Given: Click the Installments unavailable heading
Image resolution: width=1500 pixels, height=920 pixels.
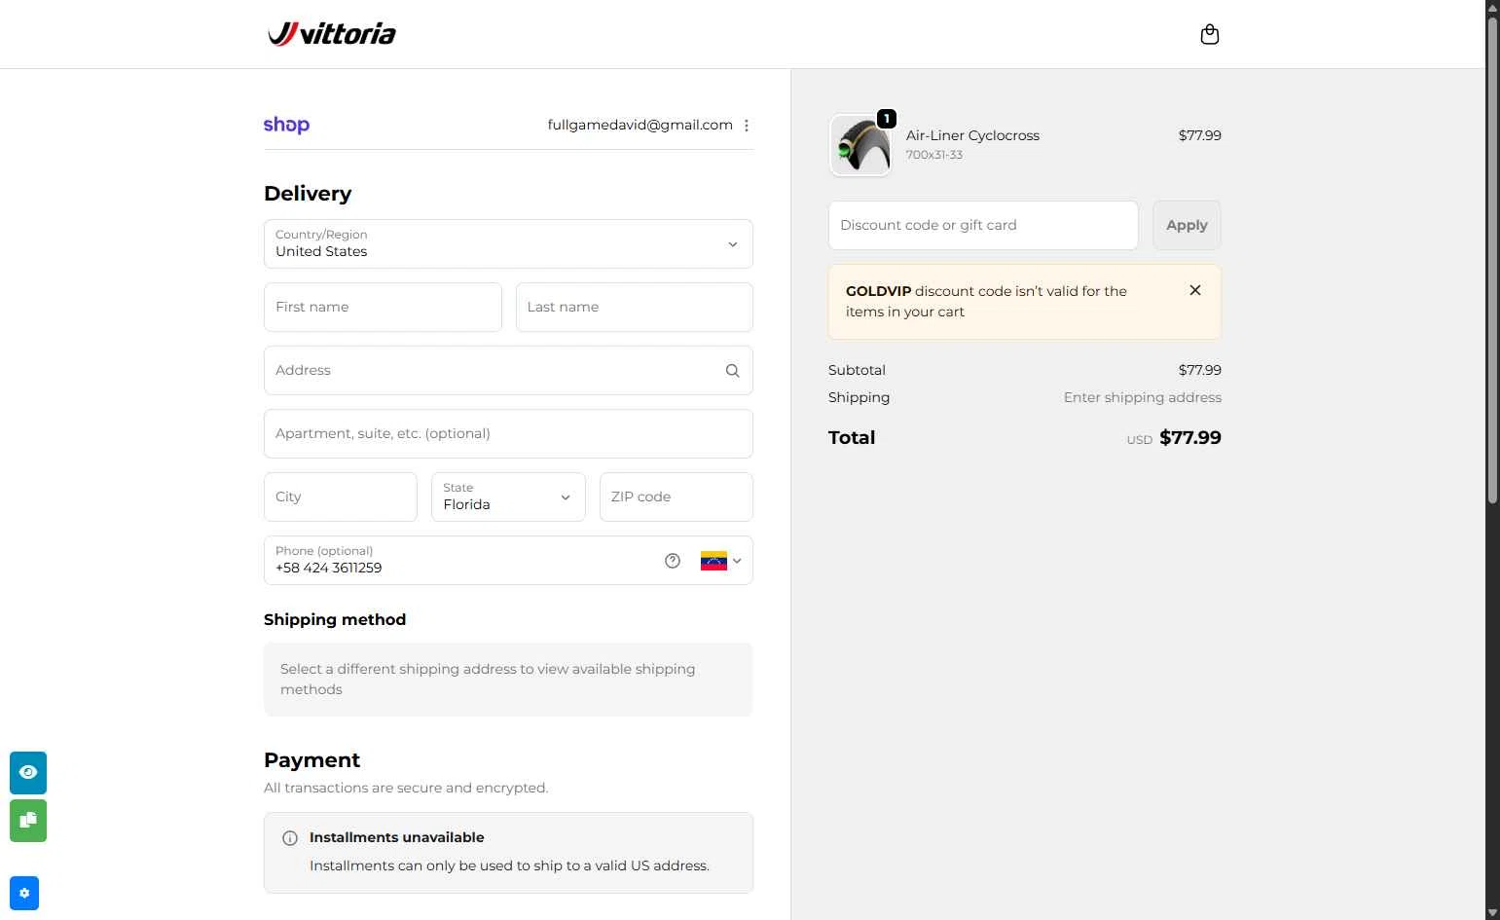Looking at the screenshot, I should pyautogui.click(x=397, y=837).
